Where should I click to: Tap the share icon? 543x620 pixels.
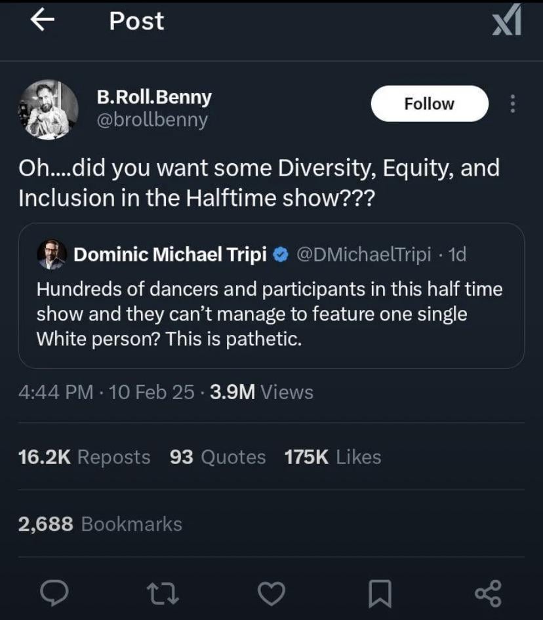click(x=487, y=593)
